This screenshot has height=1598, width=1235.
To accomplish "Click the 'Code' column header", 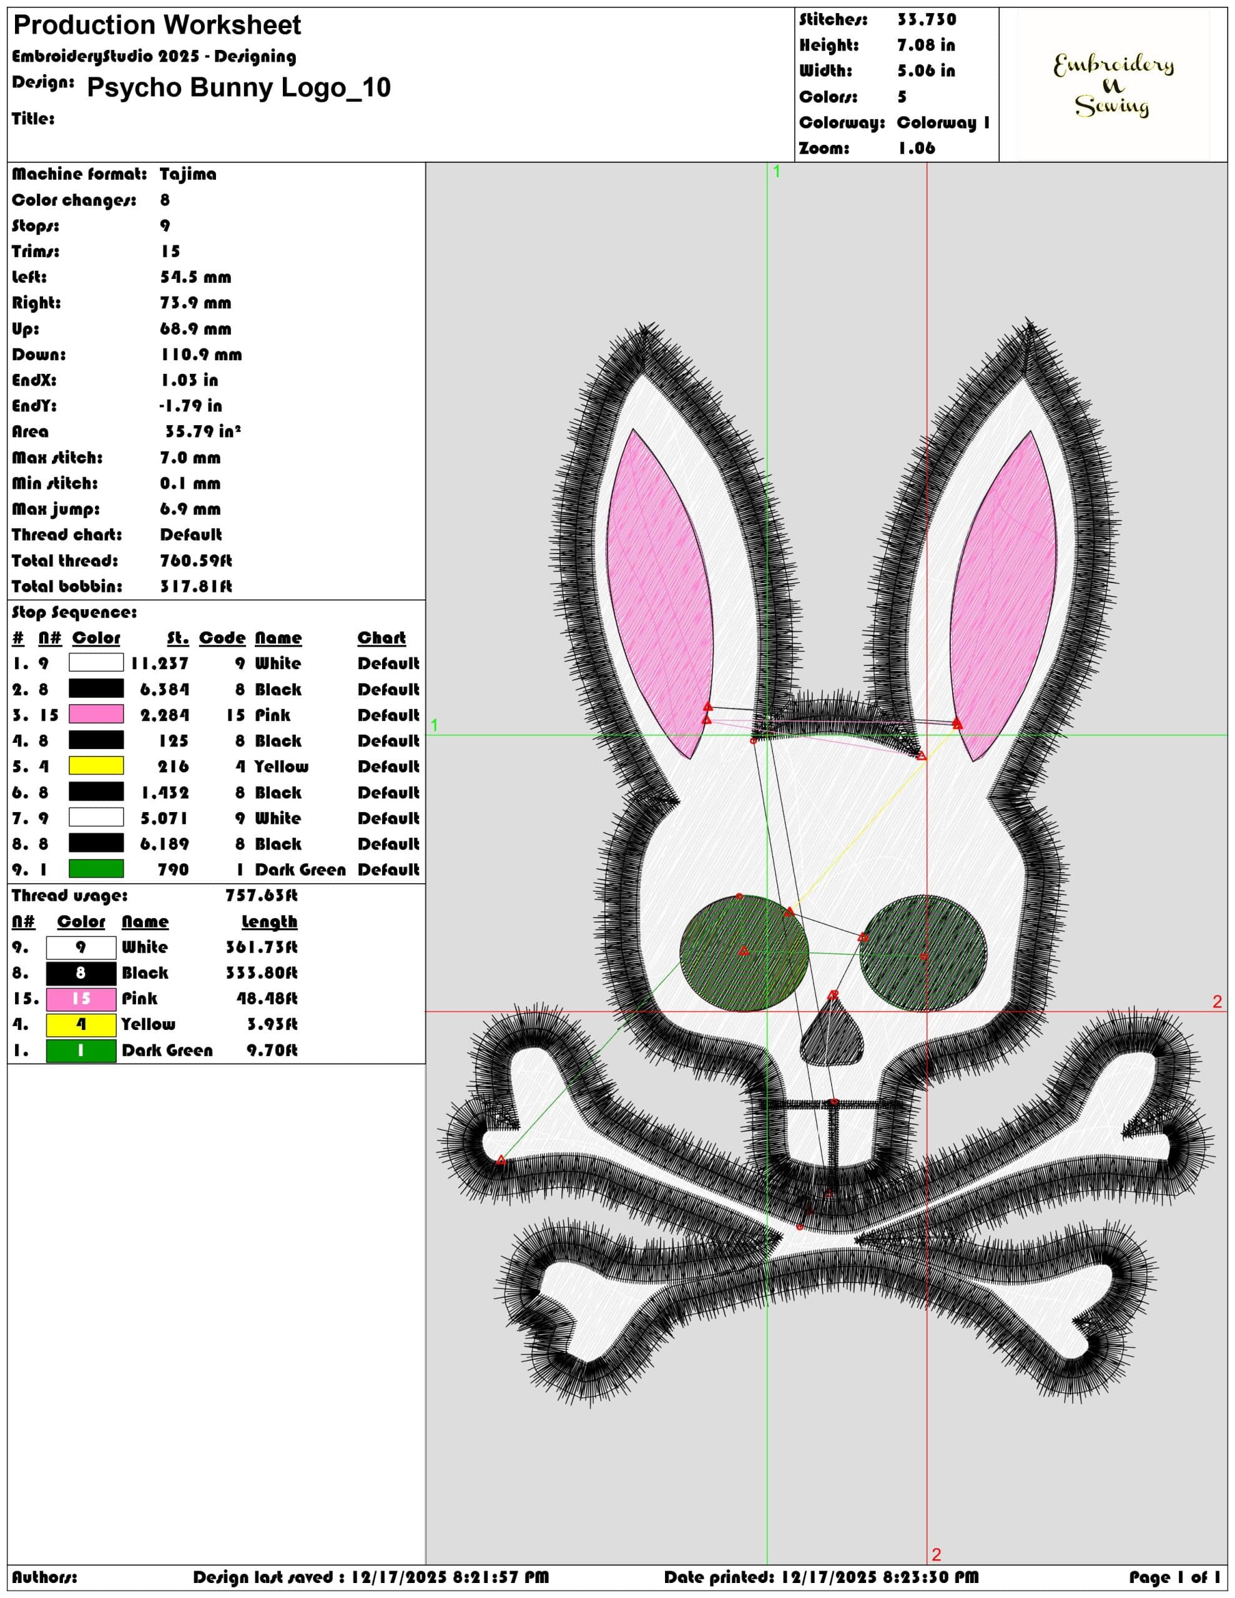I will tap(222, 638).
